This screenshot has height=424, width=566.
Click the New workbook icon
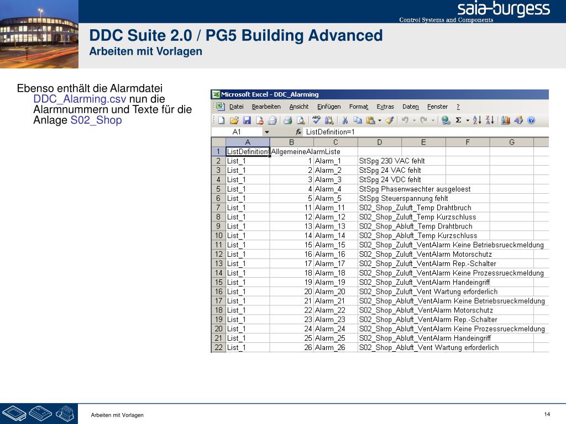(221, 120)
